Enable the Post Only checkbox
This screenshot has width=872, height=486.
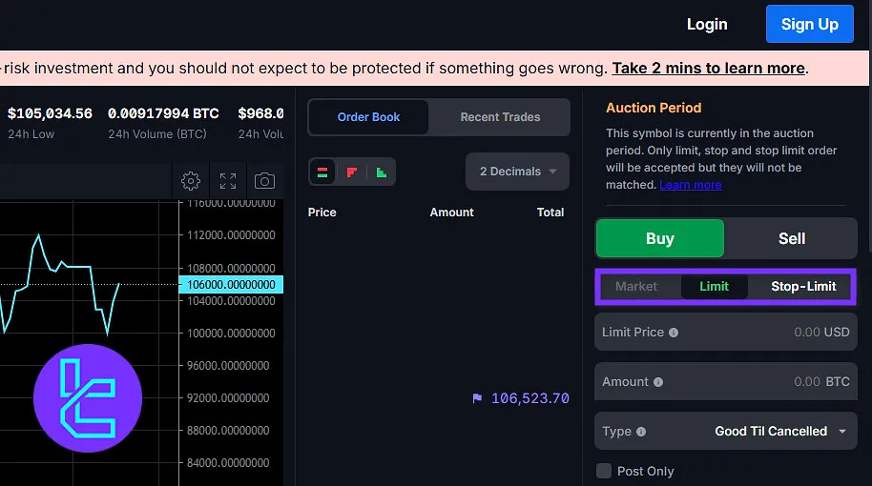tap(603, 471)
